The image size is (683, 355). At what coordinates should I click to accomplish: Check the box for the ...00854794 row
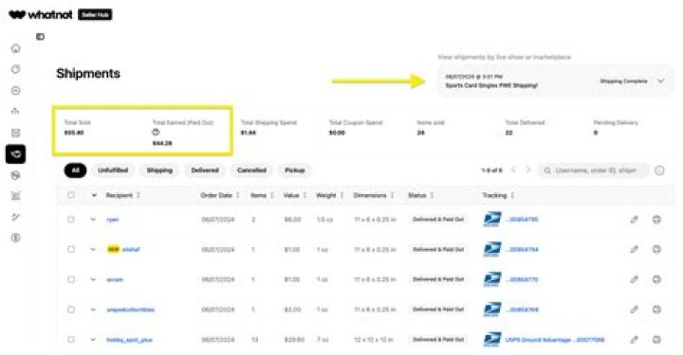click(x=71, y=249)
